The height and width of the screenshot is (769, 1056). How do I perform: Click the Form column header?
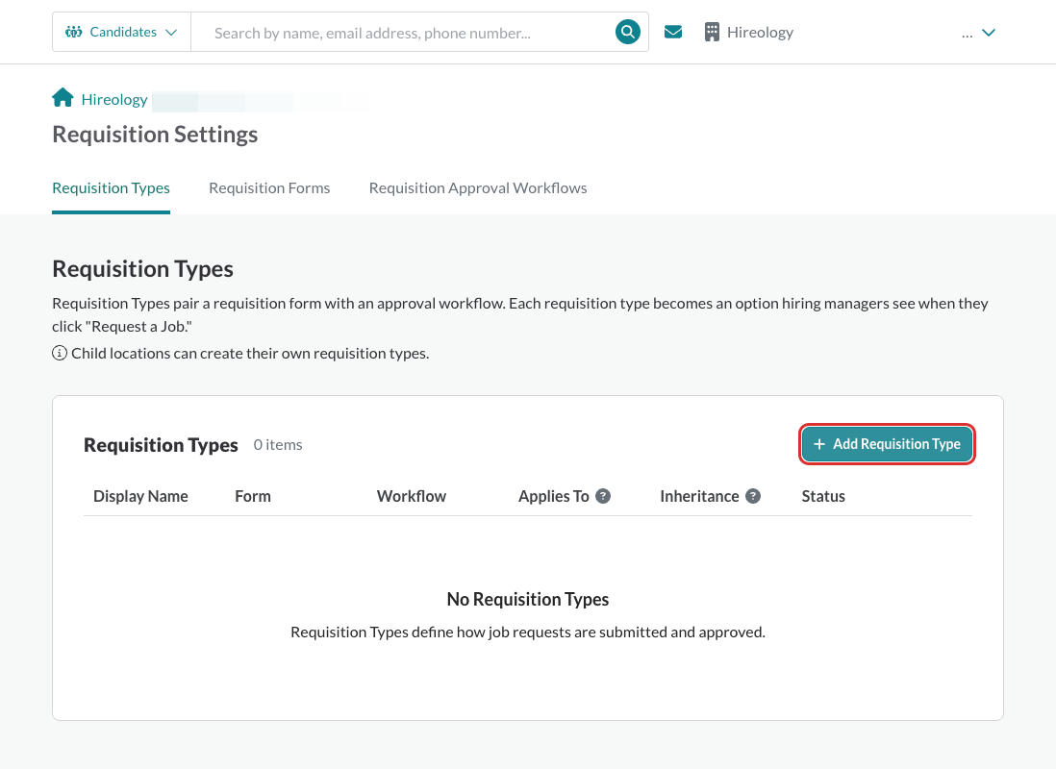[x=253, y=496]
